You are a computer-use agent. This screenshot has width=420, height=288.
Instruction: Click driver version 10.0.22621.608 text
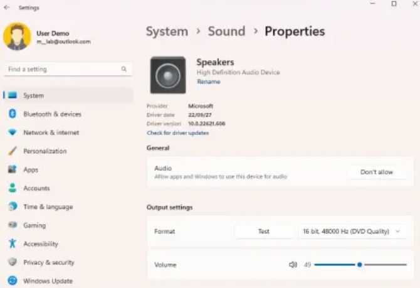point(206,124)
